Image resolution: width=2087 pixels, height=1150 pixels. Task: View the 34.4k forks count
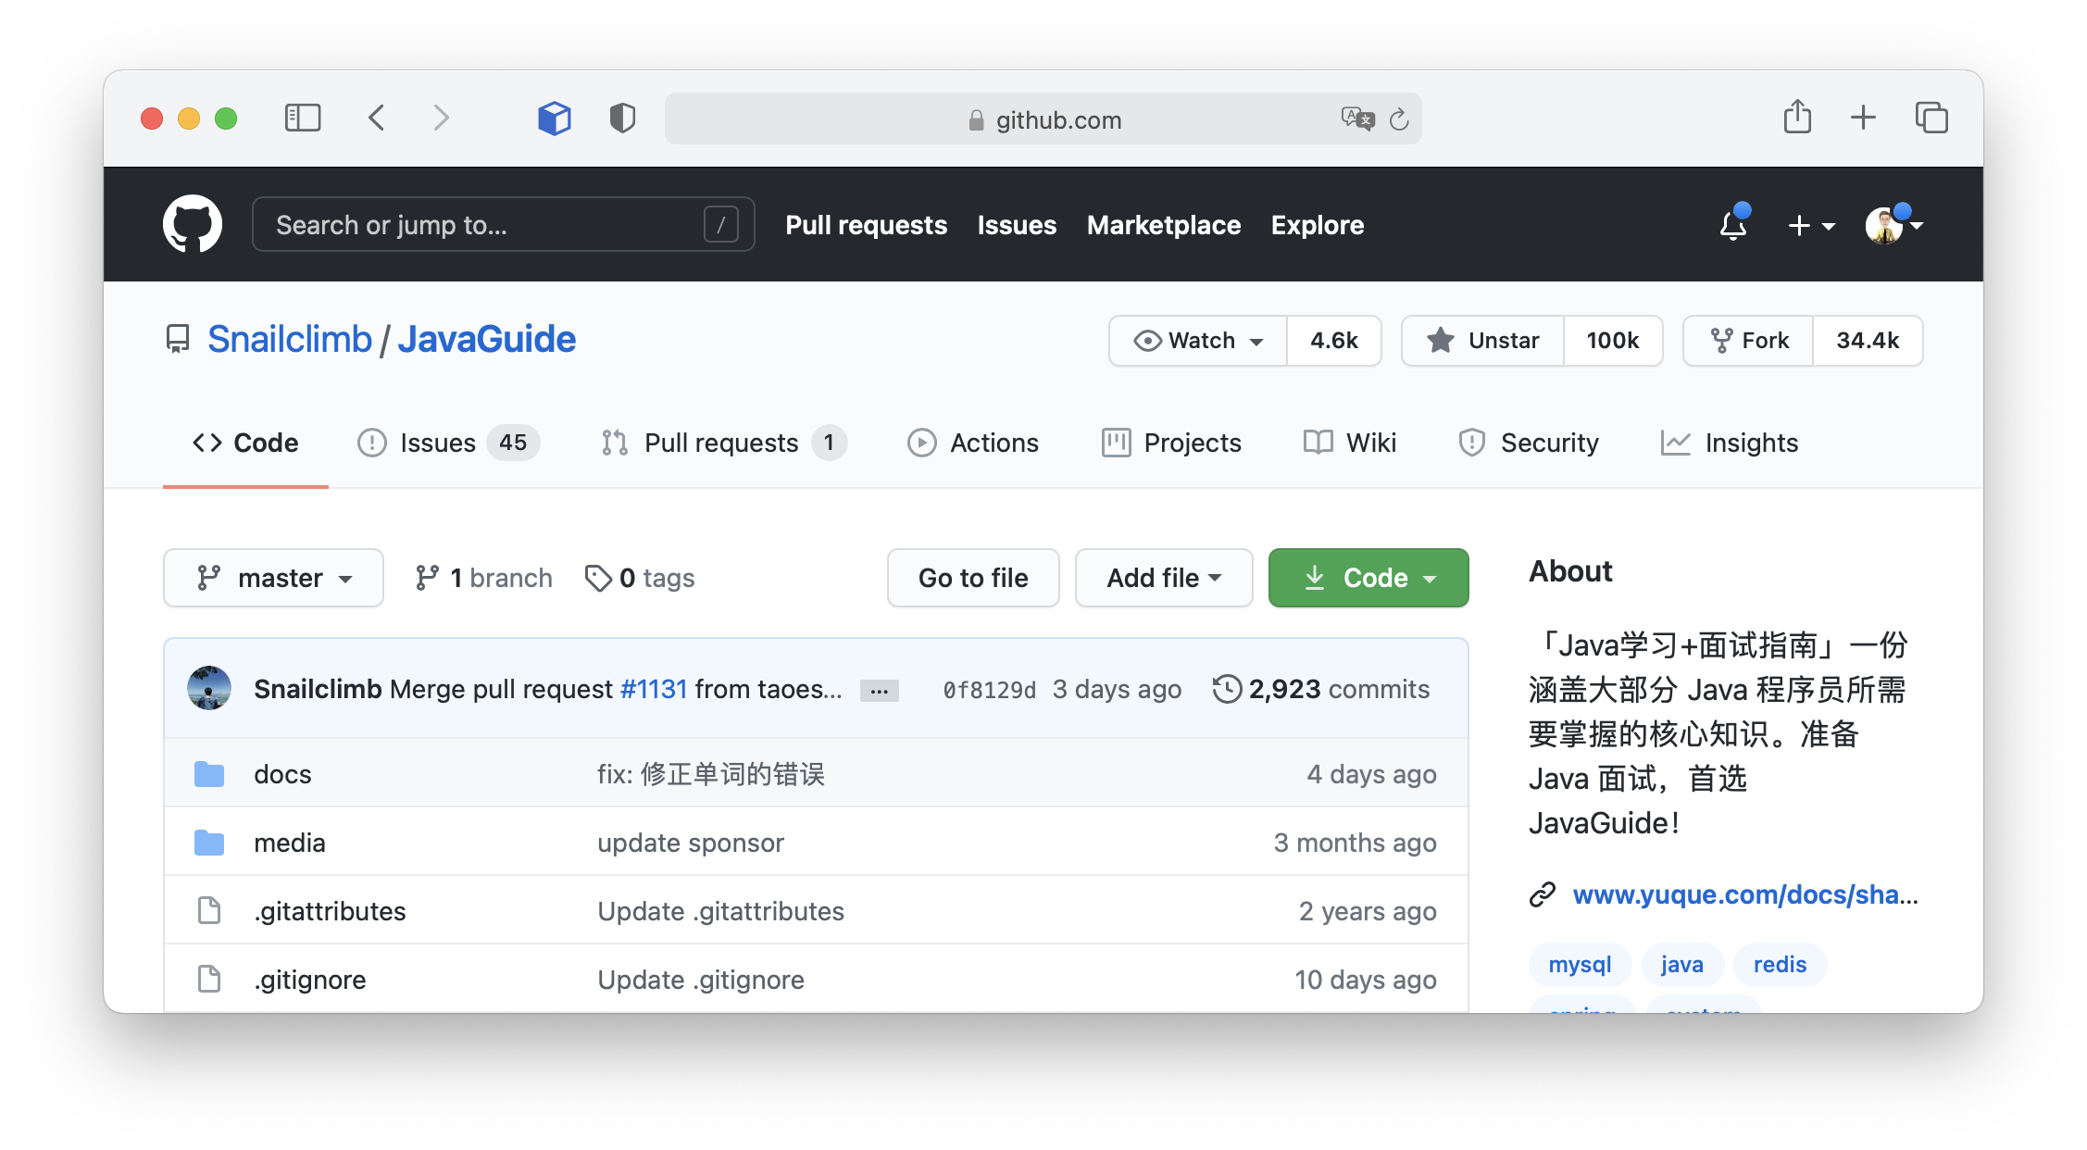[1868, 341]
